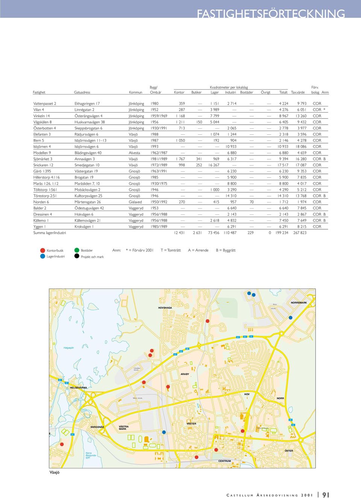
Task: Click the address Ödestuguvägen 42
Action: (89, 208)
